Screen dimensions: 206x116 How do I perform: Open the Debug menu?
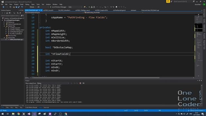(x=27, y=4)
